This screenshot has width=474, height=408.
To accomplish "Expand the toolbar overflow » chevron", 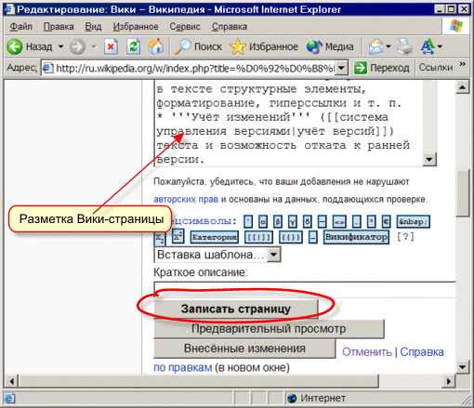I will tap(463, 64).
